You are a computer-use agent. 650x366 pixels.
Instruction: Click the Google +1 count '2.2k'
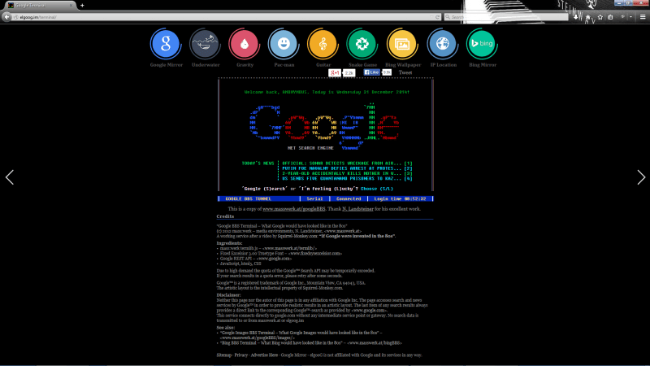pos(349,73)
